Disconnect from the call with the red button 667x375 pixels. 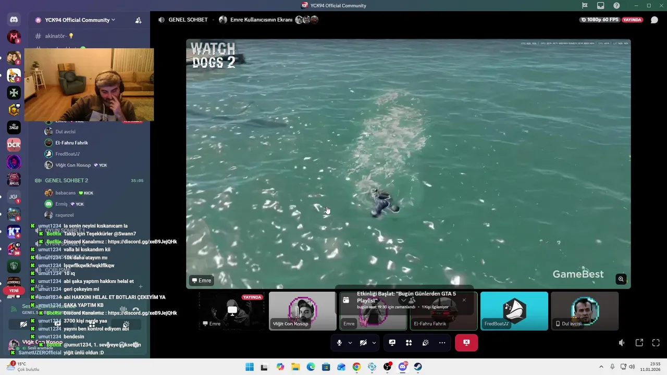[x=466, y=343]
